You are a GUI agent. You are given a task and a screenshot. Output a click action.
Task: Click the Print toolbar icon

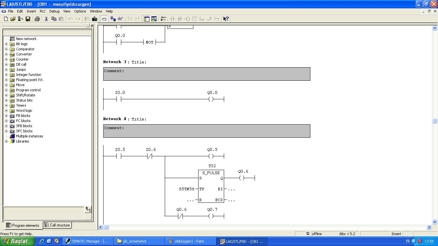click(x=37, y=19)
